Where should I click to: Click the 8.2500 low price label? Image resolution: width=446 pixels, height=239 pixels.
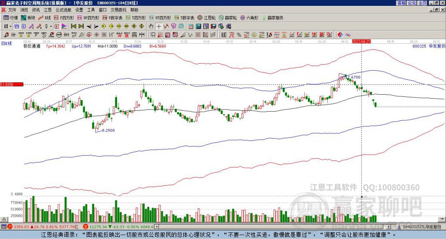click(108, 130)
